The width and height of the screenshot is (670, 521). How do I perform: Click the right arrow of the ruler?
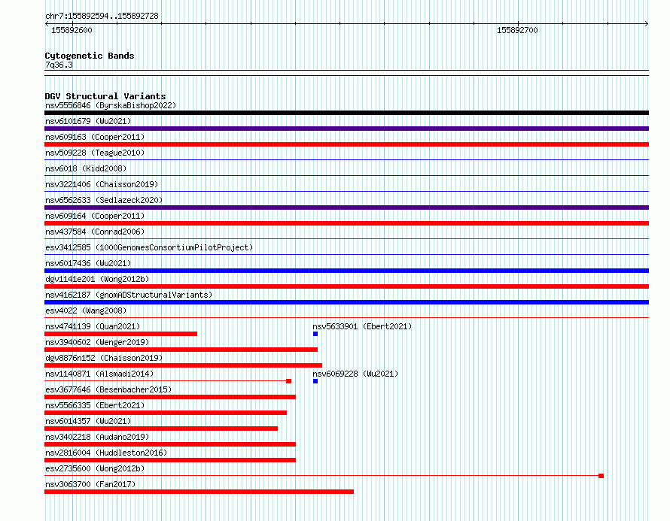pyautogui.click(x=647, y=24)
